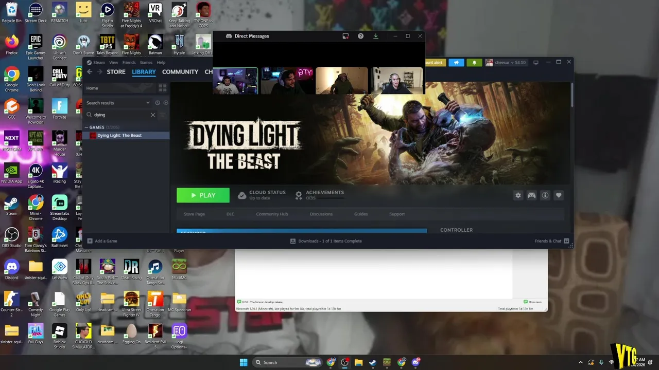The height and width of the screenshot is (370, 659).
Task: Open the Steam menu
Action: tap(99, 62)
